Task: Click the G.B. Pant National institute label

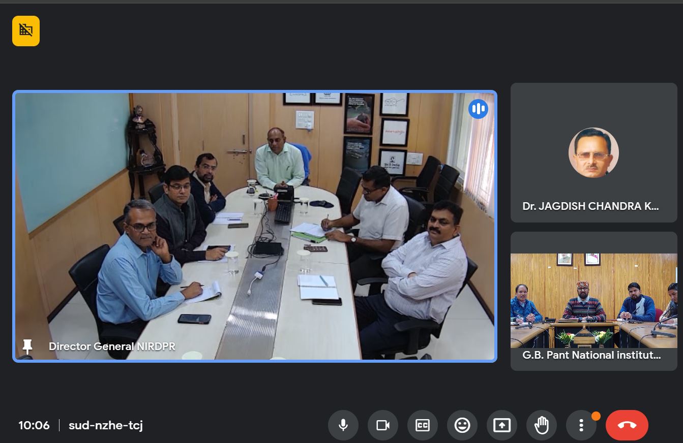Action: coord(591,355)
